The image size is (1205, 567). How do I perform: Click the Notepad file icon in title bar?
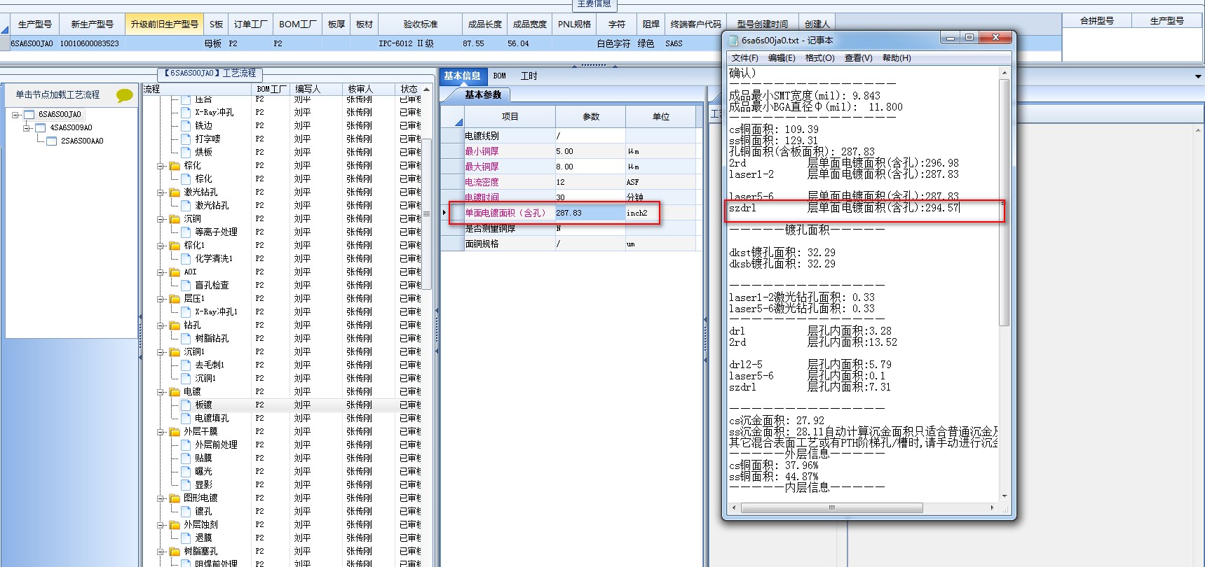[x=734, y=41]
